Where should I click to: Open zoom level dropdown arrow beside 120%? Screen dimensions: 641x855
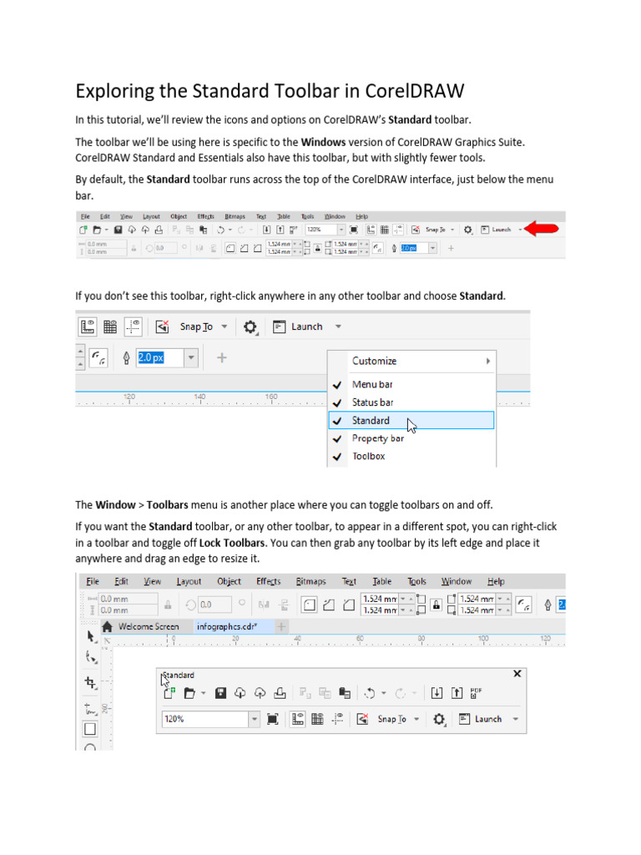(255, 719)
